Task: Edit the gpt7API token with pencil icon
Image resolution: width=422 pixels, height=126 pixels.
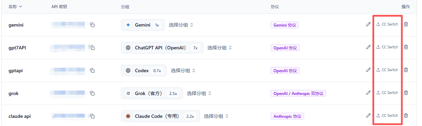Action: (x=368, y=47)
